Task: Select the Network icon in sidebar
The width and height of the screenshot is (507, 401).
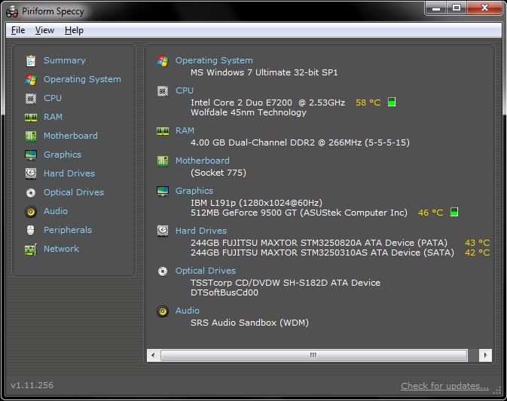Action: tap(31, 249)
